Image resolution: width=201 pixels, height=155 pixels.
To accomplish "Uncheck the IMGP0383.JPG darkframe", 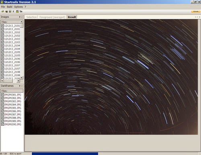I will click(2, 101).
